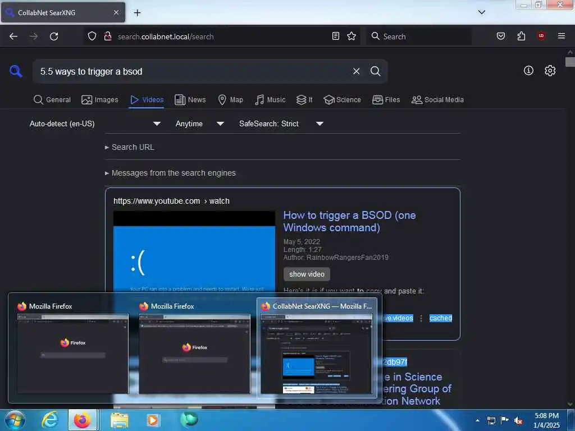575x431 pixels.
Task: Launch Internet Explorer from the taskbar
Action: click(50, 420)
